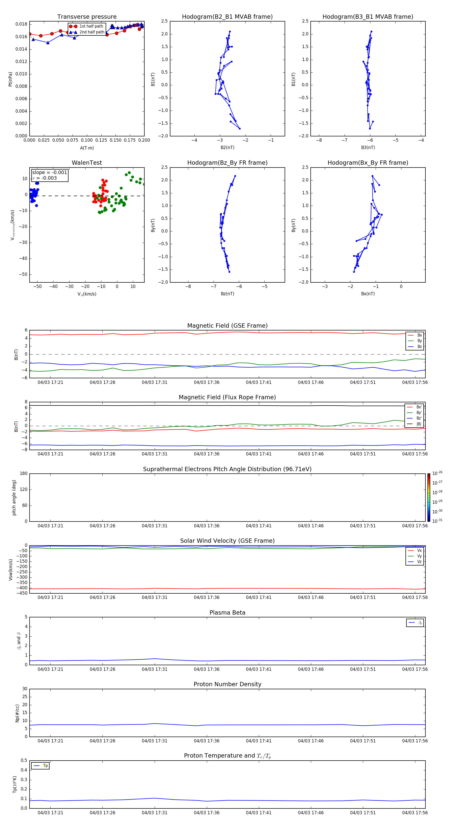The image size is (455, 835).
Task: Click the 'Vz' legend entry in velocity panel
Action: (x=415, y=561)
